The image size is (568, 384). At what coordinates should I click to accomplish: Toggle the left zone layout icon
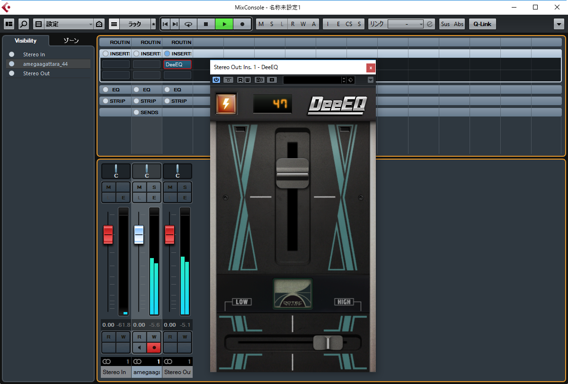point(9,24)
